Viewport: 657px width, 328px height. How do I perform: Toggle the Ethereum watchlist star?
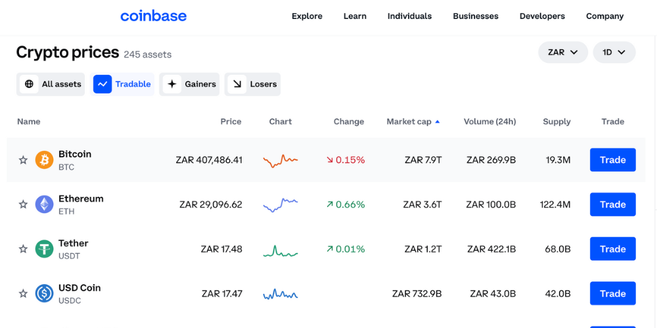click(x=23, y=205)
